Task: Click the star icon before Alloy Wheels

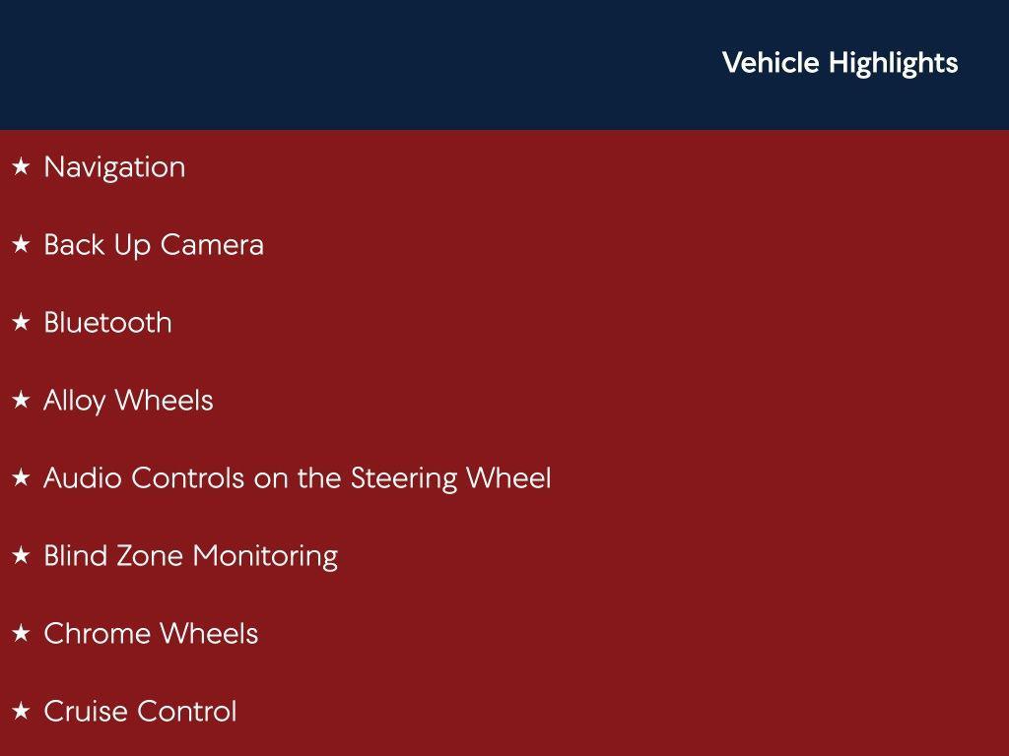Action: 21,401
